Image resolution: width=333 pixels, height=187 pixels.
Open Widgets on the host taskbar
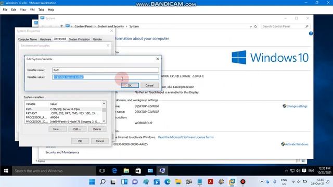coord(124,182)
